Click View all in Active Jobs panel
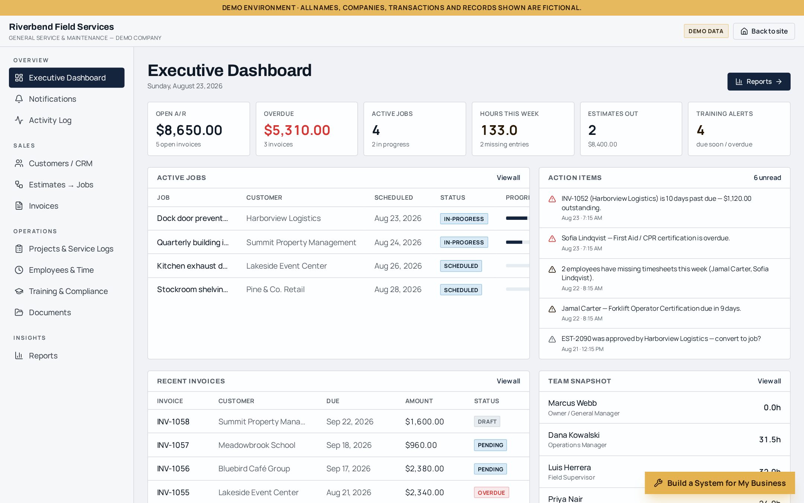 tap(508, 178)
